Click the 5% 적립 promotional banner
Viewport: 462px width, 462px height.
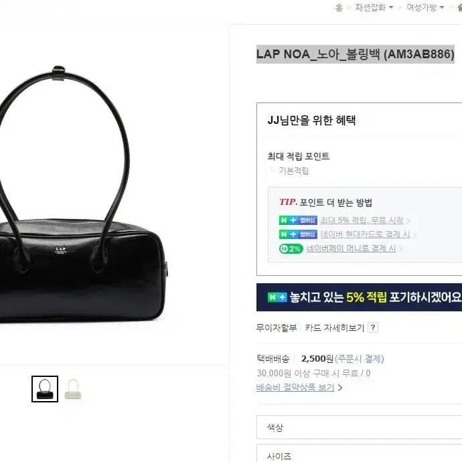(x=359, y=297)
